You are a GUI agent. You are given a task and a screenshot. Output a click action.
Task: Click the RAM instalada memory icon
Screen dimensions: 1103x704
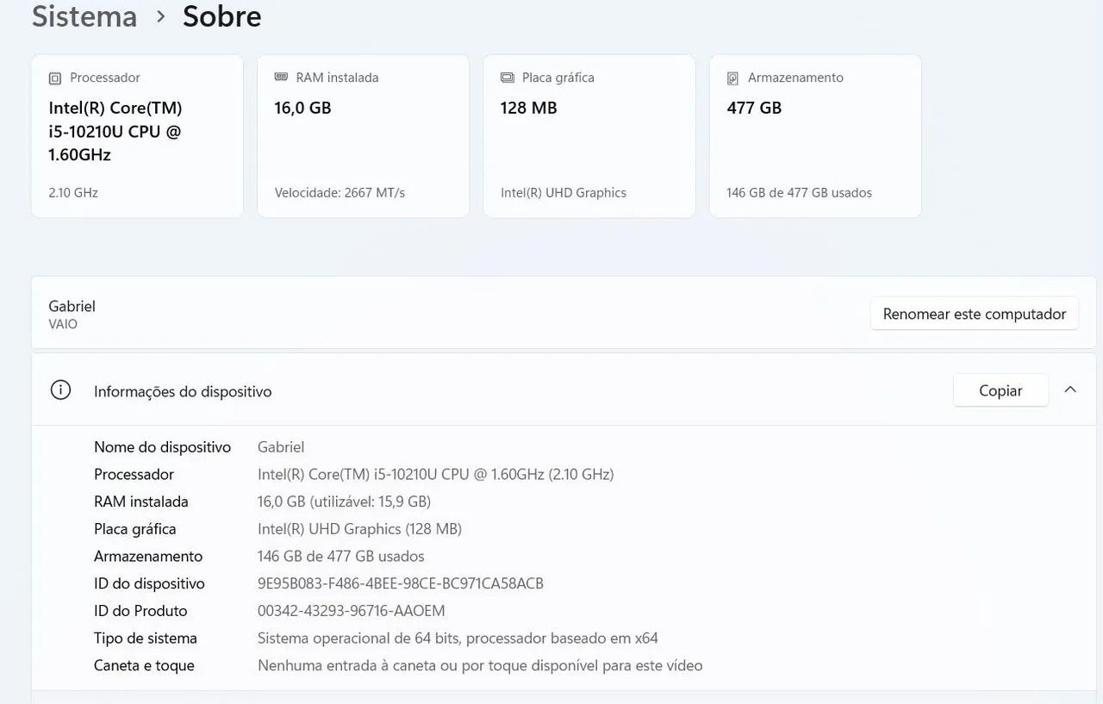(x=281, y=78)
